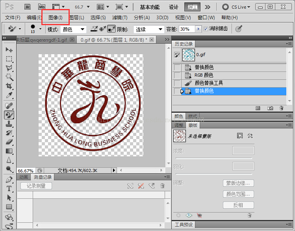Add pixel mask in Masks panel
Viewport: 295px width, 231px height.
click(240, 136)
